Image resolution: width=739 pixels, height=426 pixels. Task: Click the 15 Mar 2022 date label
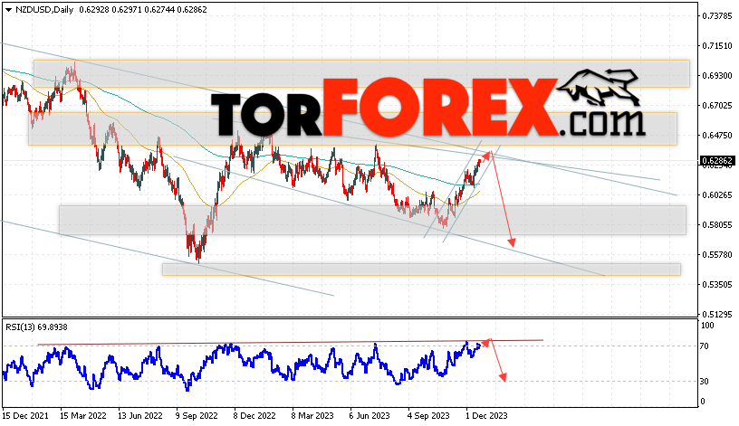point(83,416)
